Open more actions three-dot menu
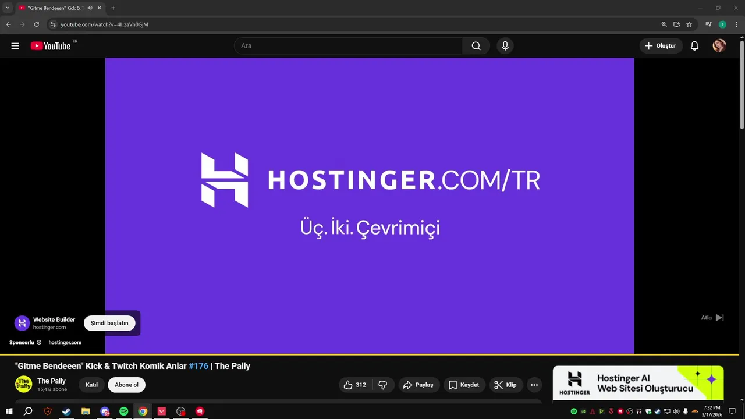Image resolution: width=745 pixels, height=419 pixels. pyautogui.click(x=534, y=385)
